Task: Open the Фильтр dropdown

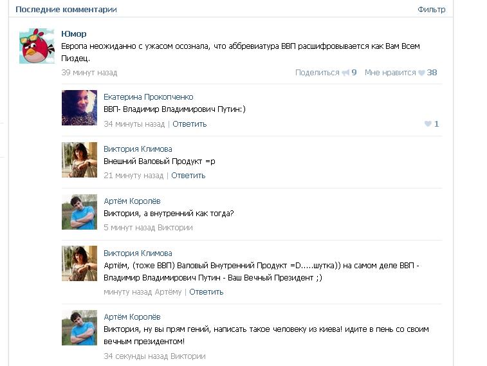Action: (432, 9)
